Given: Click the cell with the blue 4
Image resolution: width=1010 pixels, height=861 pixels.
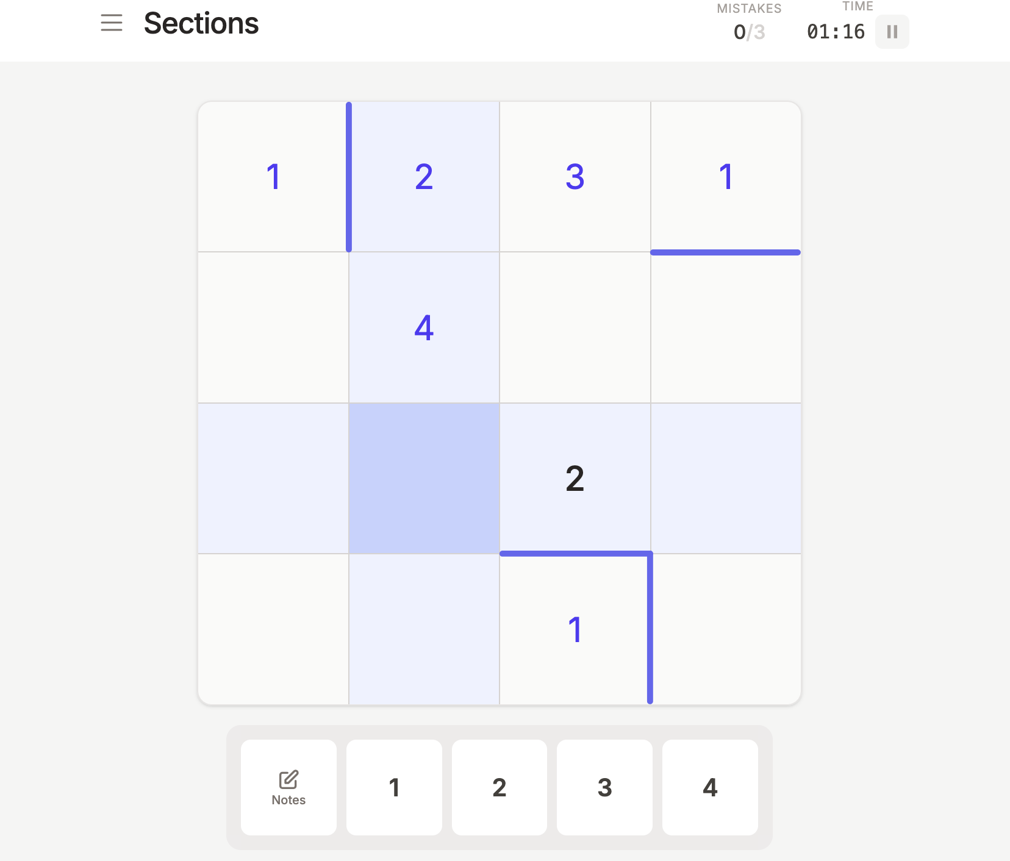Looking at the screenshot, I should [423, 327].
